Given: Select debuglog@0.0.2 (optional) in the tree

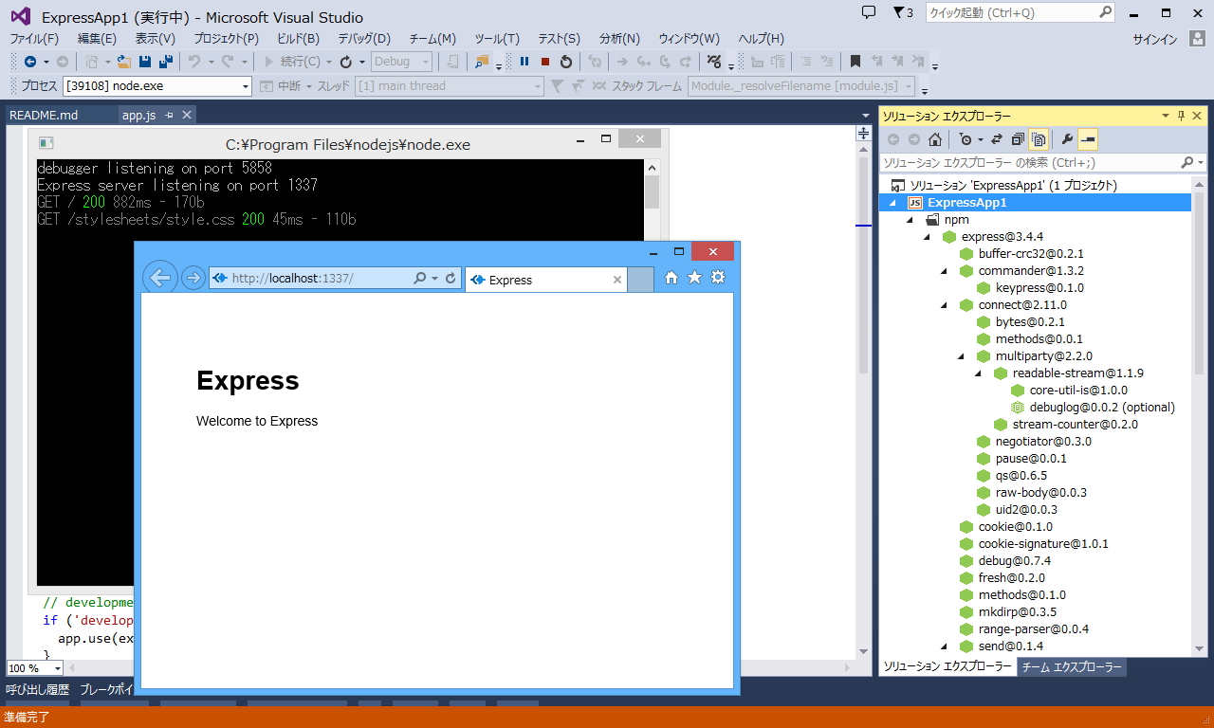Looking at the screenshot, I should click(x=1102, y=407).
